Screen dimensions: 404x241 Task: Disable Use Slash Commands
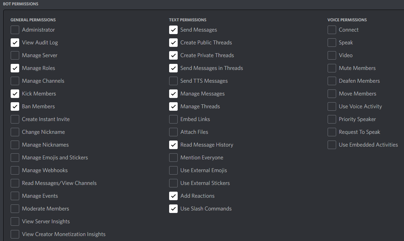click(x=173, y=209)
